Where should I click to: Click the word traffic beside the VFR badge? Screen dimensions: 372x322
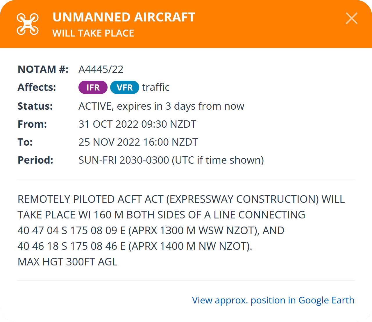tap(156, 87)
